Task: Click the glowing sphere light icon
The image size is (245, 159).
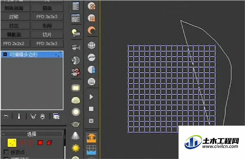Action: (x=76, y=112)
